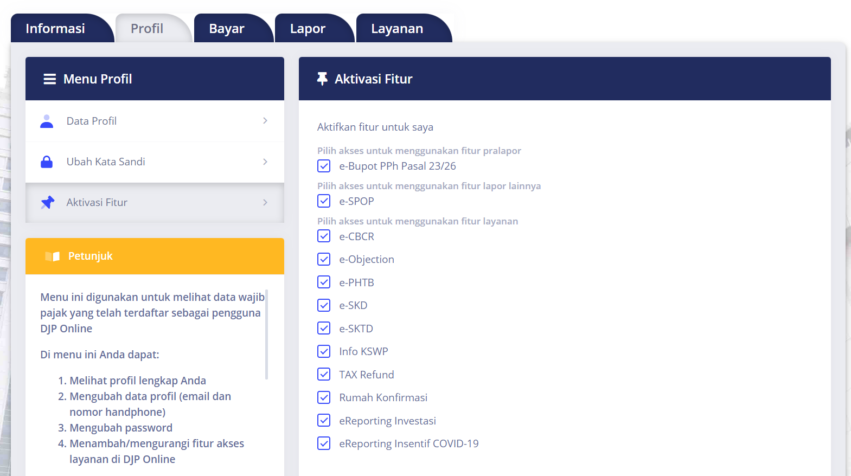Disable the e-Objection feature checkbox
Screen dimensions: 851x476
tap(324, 259)
